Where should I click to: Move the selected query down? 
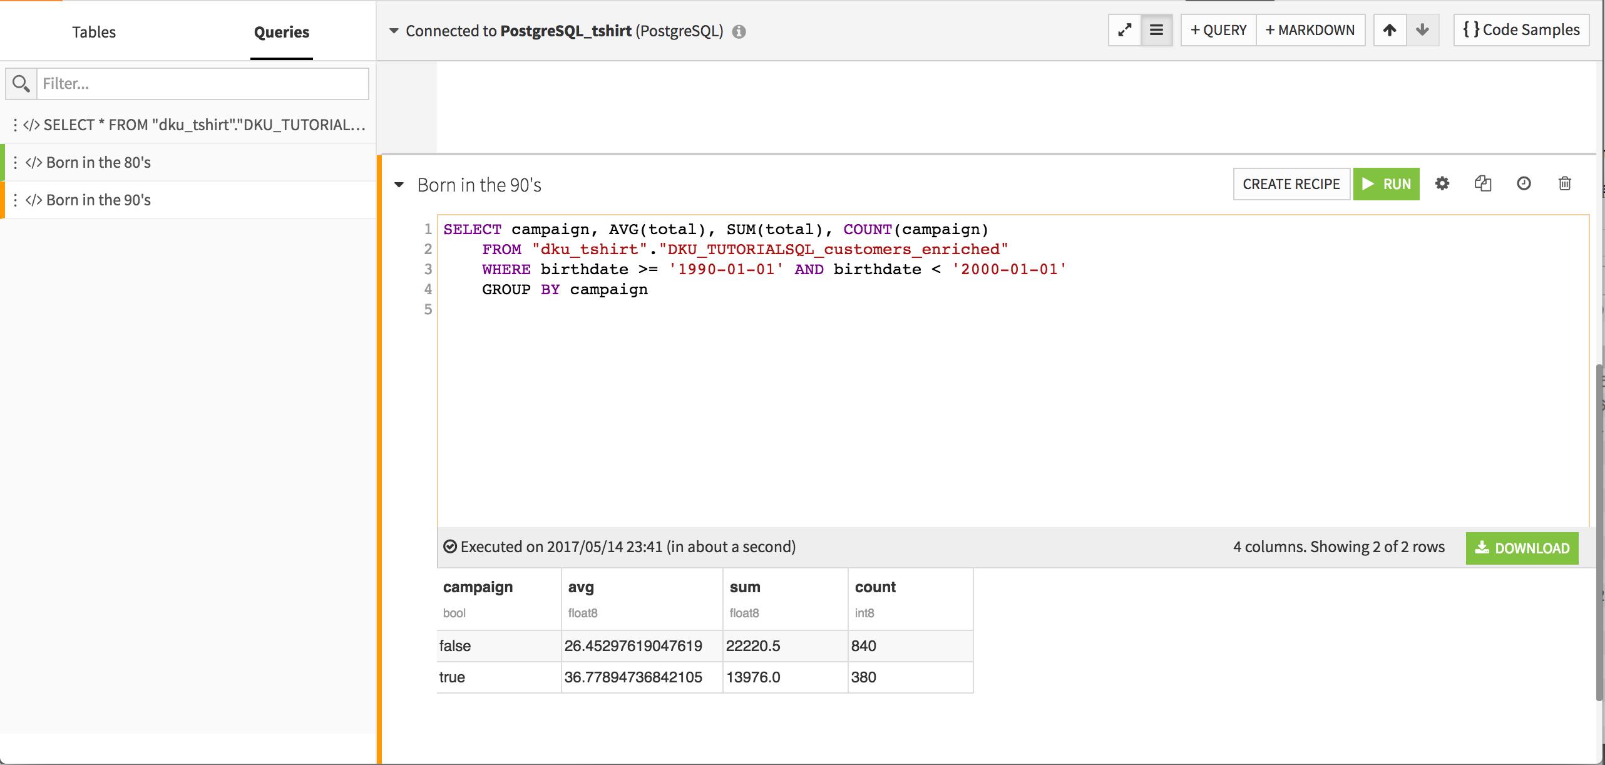[x=1422, y=29]
